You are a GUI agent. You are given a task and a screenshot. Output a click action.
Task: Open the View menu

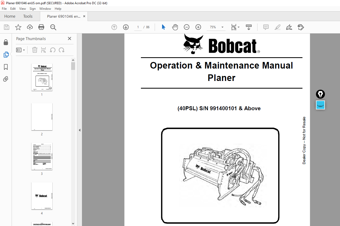coord(22,9)
